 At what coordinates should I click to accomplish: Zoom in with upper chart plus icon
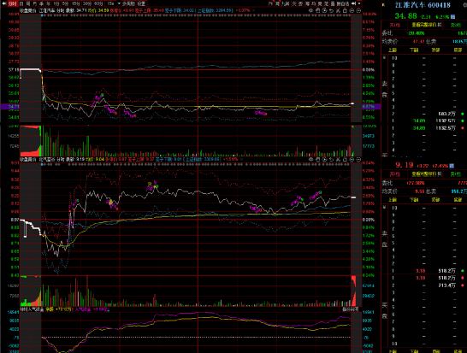pyautogui.click(x=352, y=10)
